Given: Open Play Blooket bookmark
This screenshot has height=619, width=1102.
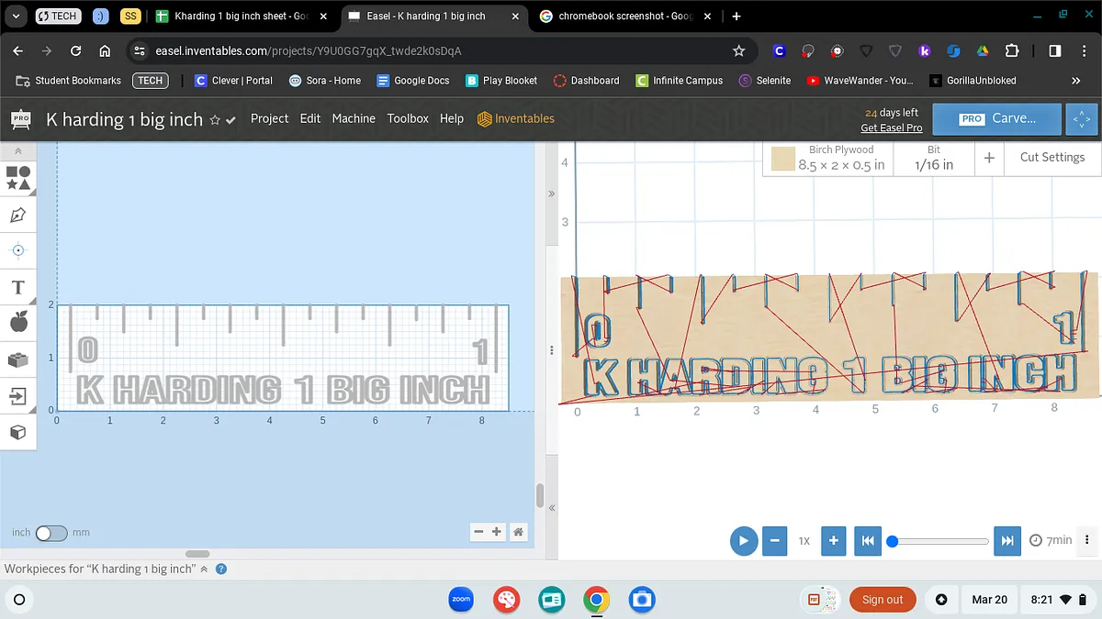Looking at the screenshot, I should point(501,81).
